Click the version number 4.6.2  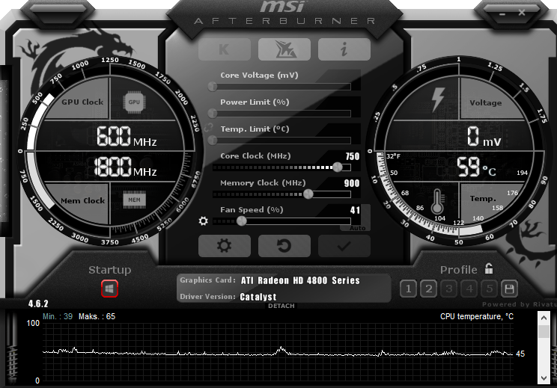[38, 304]
